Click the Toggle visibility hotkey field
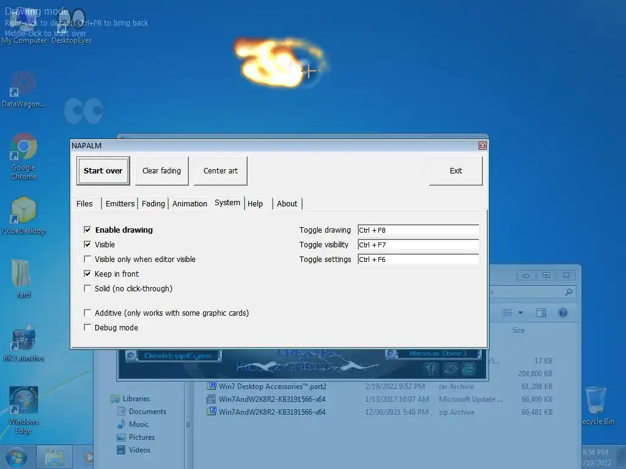This screenshot has height=469, width=626. click(x=418, y=245)
